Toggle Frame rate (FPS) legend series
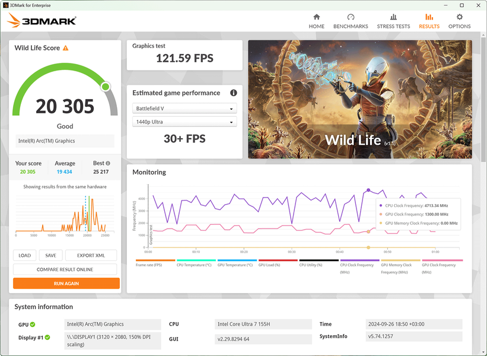 (155, 263)
